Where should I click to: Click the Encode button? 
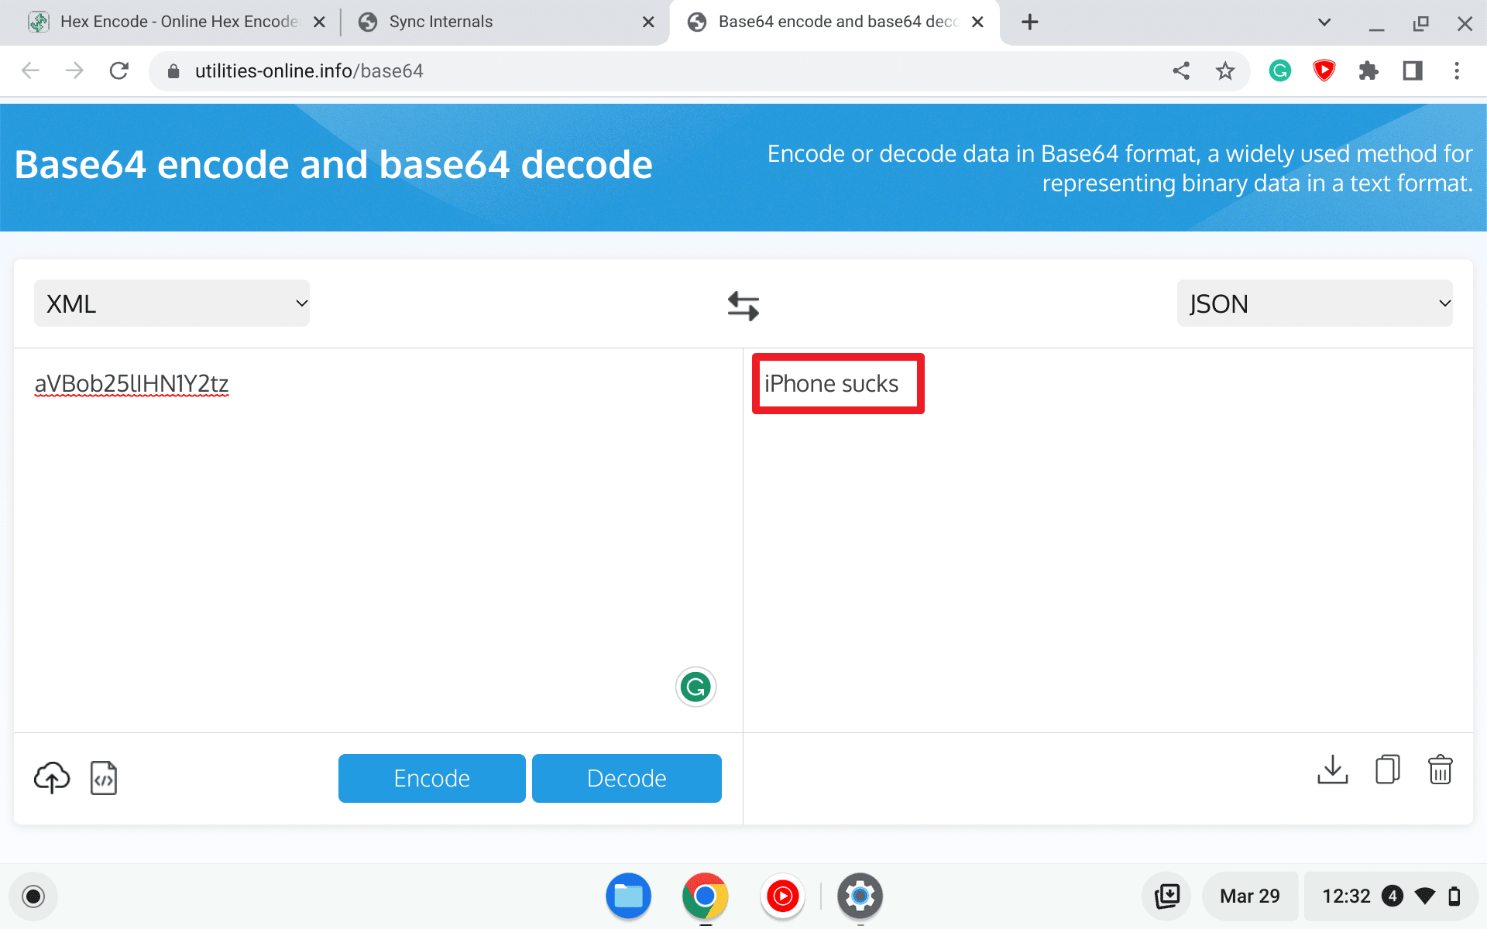coord(431,778)
